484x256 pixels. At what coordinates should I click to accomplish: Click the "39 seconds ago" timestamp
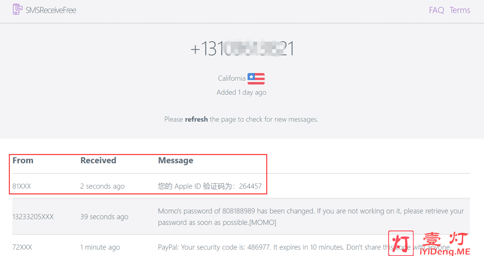coord(104,217)
